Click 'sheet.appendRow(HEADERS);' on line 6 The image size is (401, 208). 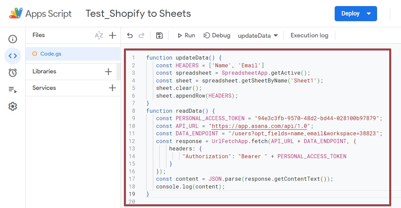click(x=197, y=96)
